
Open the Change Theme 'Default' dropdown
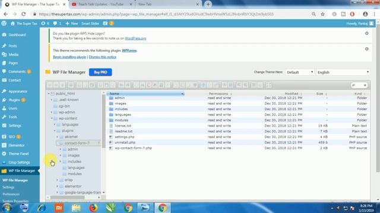[300, 72]
